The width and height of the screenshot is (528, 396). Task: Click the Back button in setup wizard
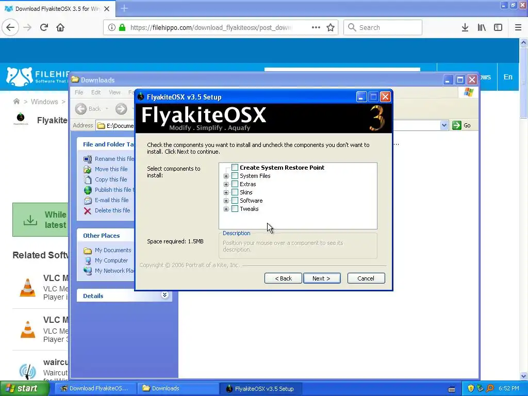[283, 278]
